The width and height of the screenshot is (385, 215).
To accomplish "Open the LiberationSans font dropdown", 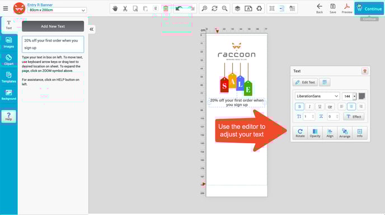I will pyautogui.click(x=317, y=96).
